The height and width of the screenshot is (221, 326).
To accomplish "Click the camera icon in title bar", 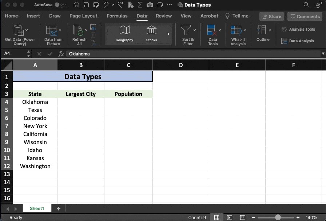I will [x=150, y=5].
